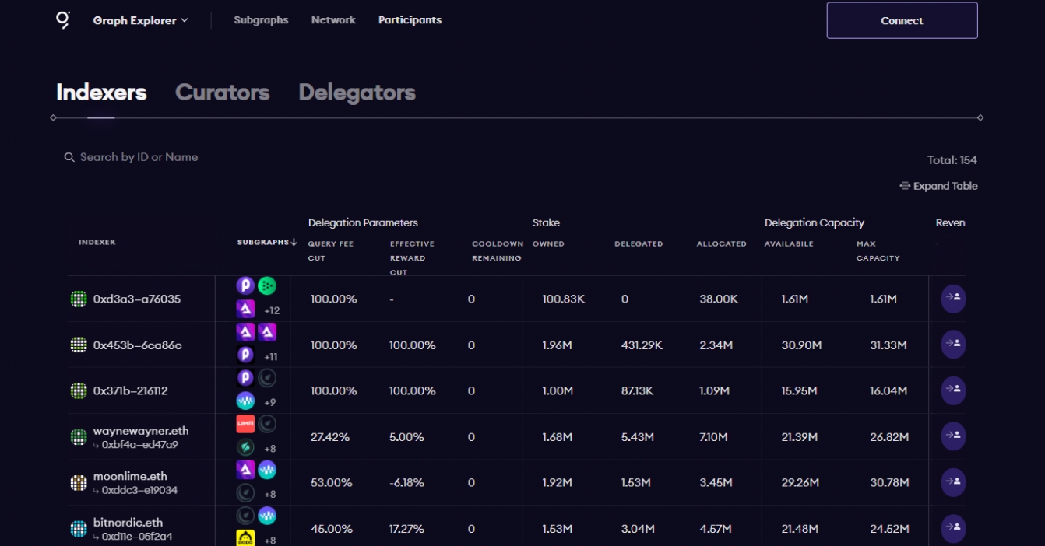Click The Graph logo icon

63,20
